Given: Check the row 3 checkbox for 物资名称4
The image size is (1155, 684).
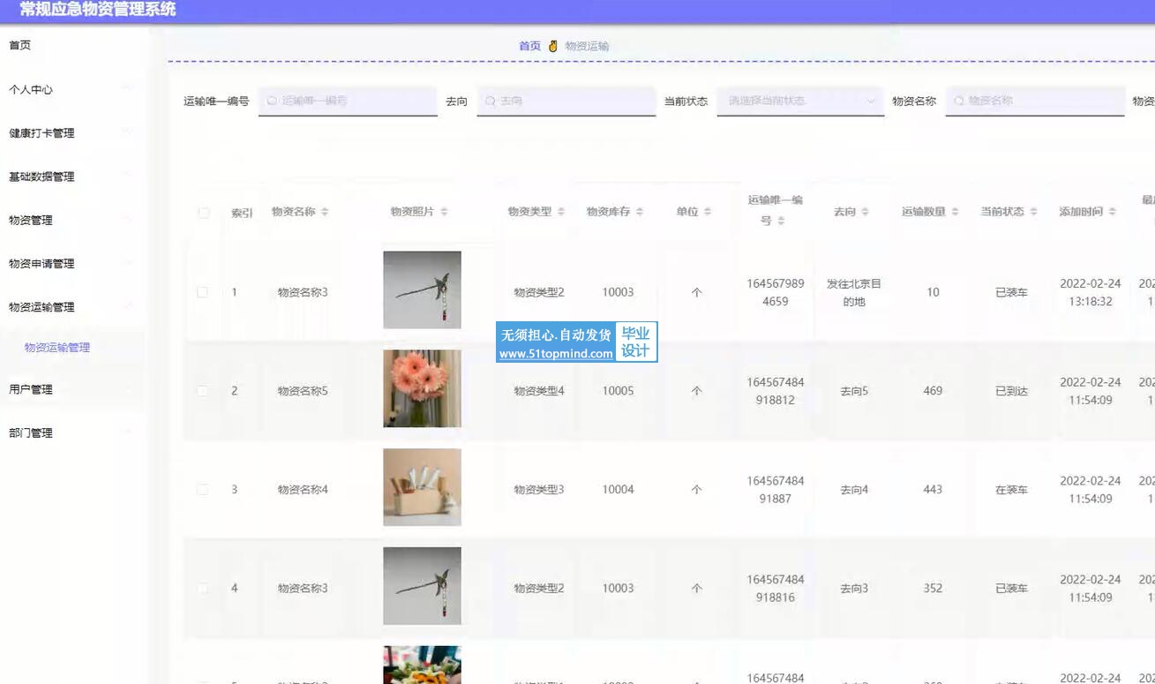Looking at the screenshot, I should [203, 490].
